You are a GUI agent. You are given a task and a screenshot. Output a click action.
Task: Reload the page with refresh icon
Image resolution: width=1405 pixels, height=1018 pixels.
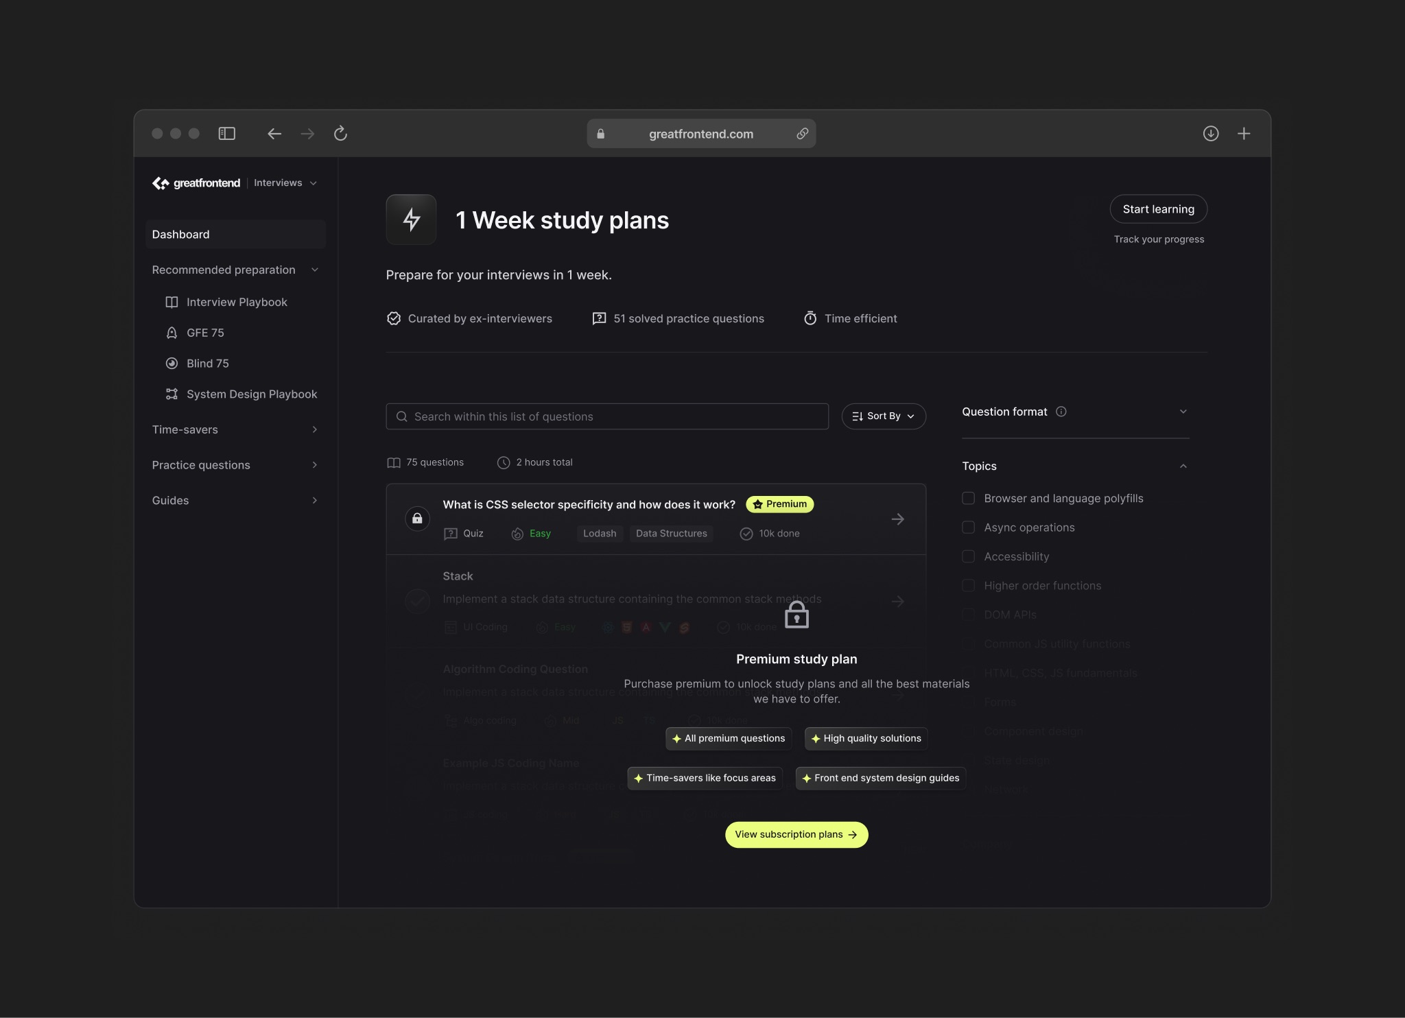coord(340,134)
